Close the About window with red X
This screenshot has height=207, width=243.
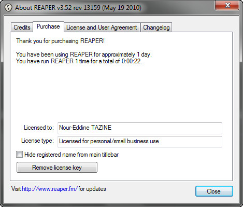pyautogui.click(x=227, y=6)
